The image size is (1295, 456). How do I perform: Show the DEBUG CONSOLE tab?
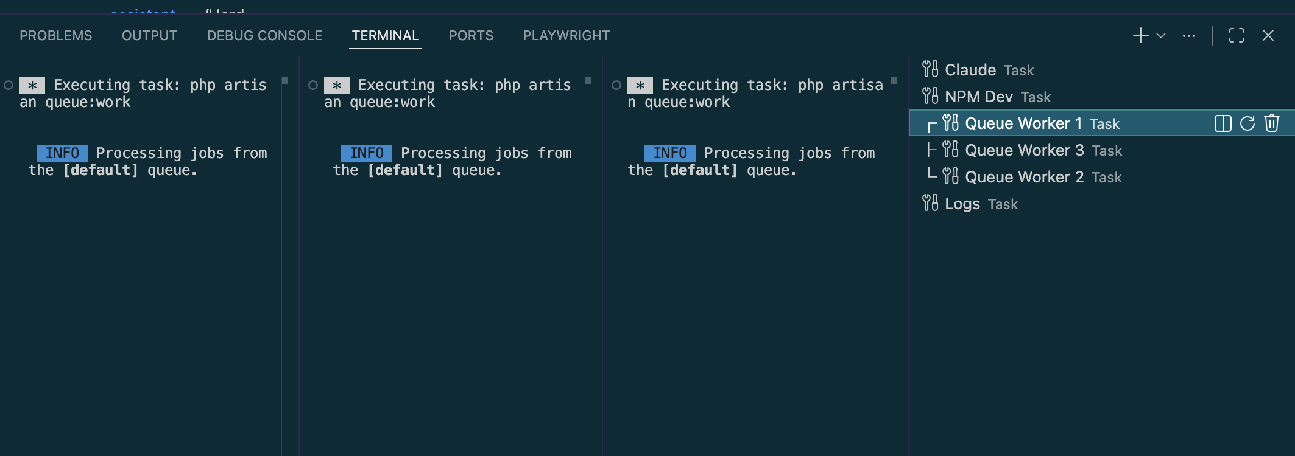[264, 36]
